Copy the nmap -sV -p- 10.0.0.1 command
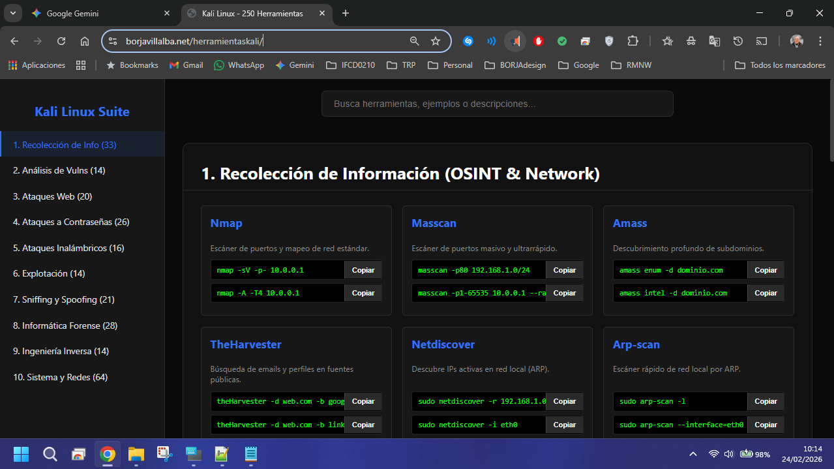This screenshot has height=469, width=834. (363, 270)
